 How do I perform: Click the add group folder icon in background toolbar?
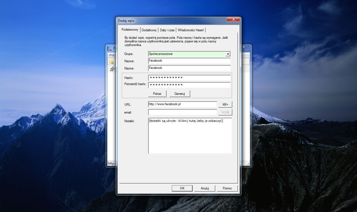[111, 62]
